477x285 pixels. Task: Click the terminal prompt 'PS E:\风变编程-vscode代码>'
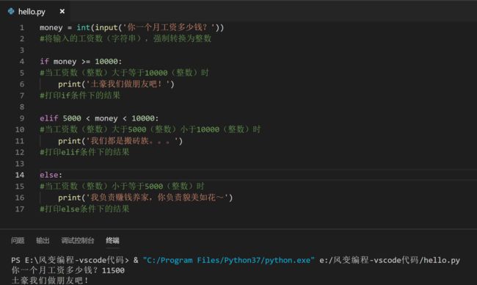coord(70,260)
